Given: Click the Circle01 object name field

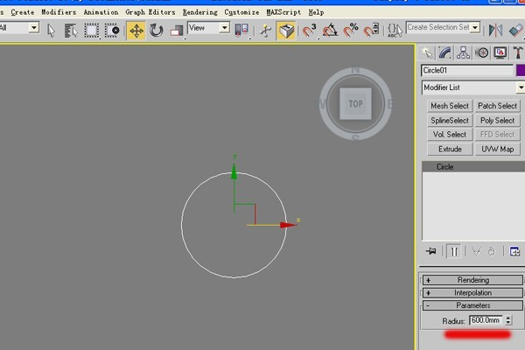Looking at the screenshot, I should click(x=467, y=71).
